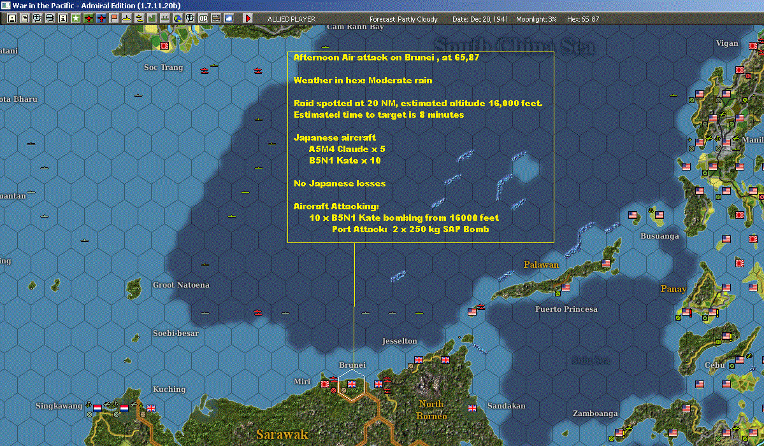The width and height of the screenshot is (764, 446).
Task: Click the 'B5N1 Kate x 10' report line
Action: 345,160
